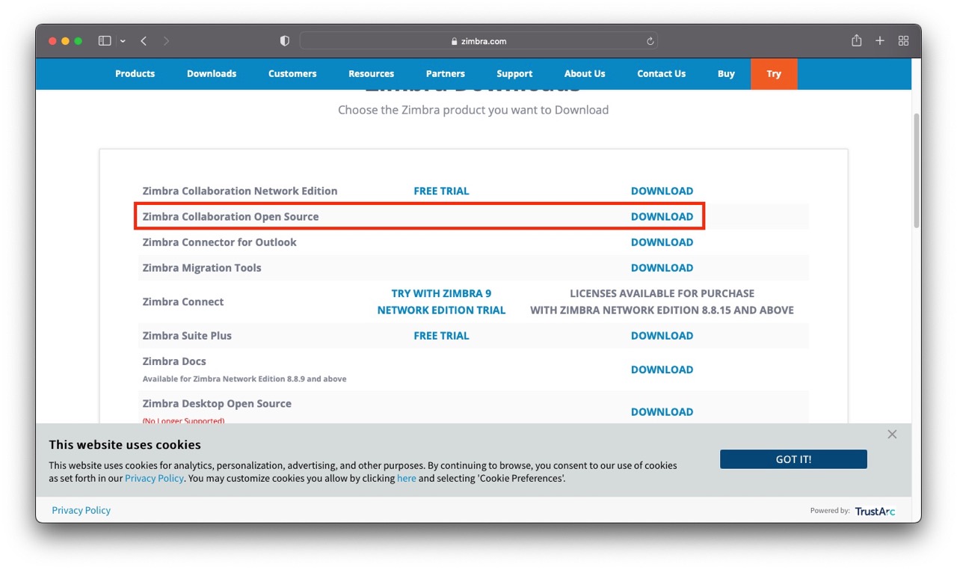Open the Customers menu

292,73
